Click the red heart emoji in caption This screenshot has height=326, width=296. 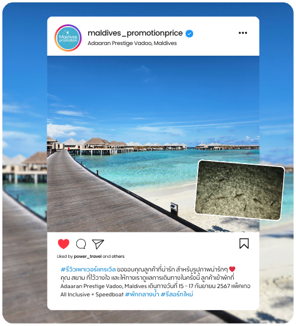[232, 269]
